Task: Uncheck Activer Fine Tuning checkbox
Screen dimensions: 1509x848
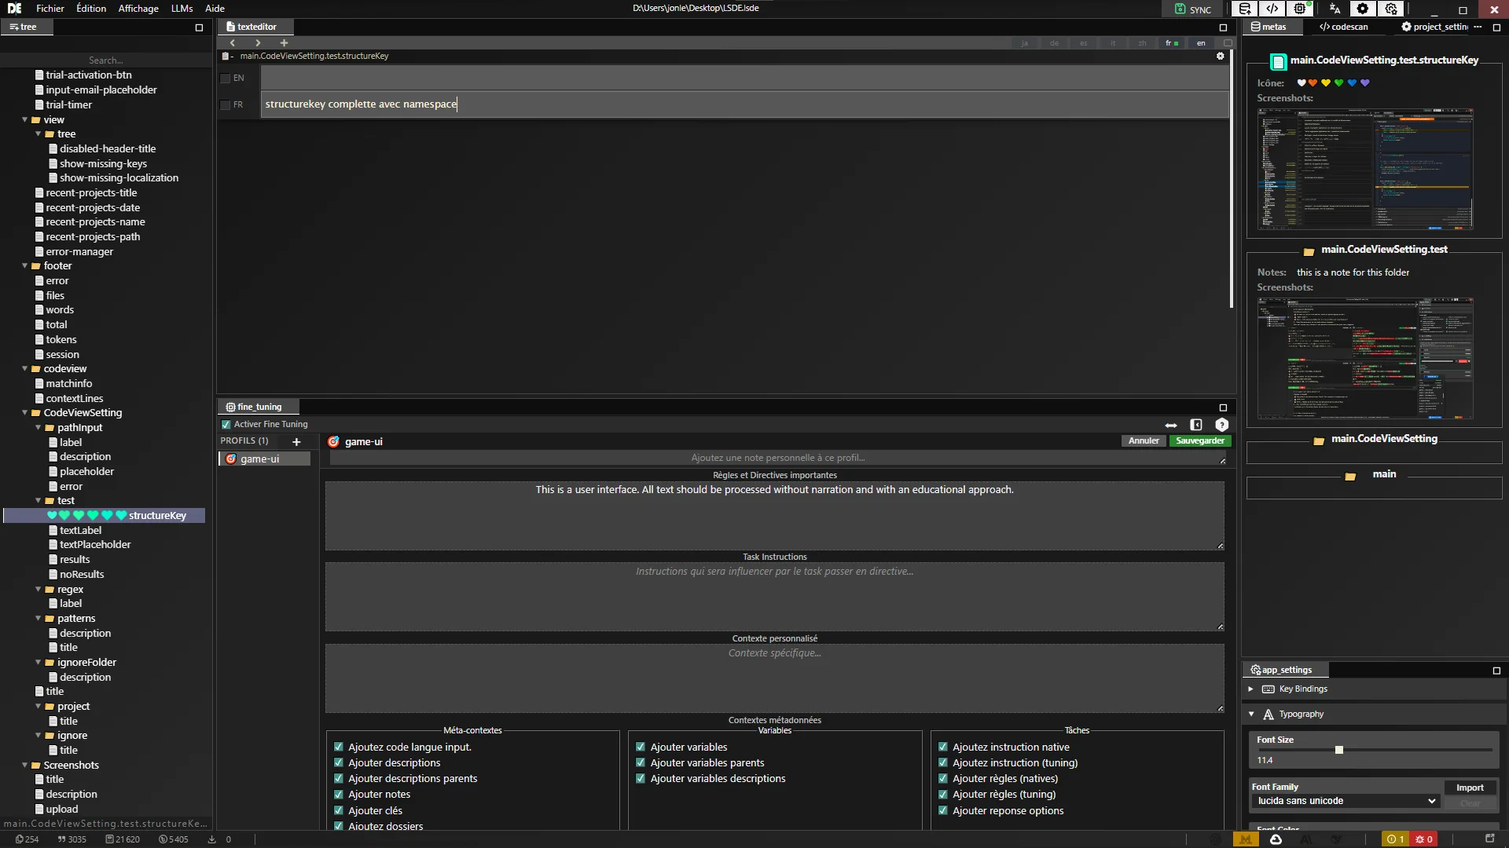Action: point(226,424)
